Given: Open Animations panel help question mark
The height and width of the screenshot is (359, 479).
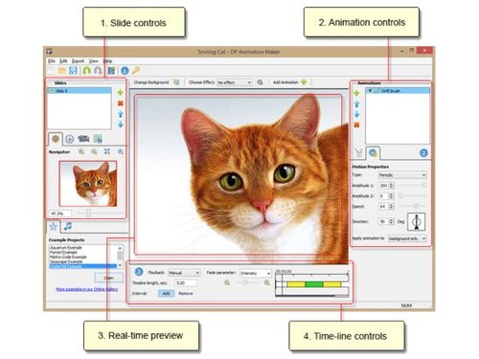Looking at the screenshot, I should click(x=423, y=153).
